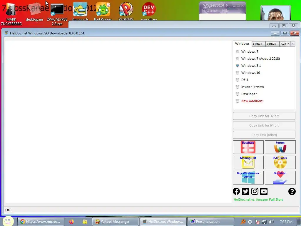The width and height of the screenshot is (301, 226).
Task: Open the Database tile
Action: [248, 147]
